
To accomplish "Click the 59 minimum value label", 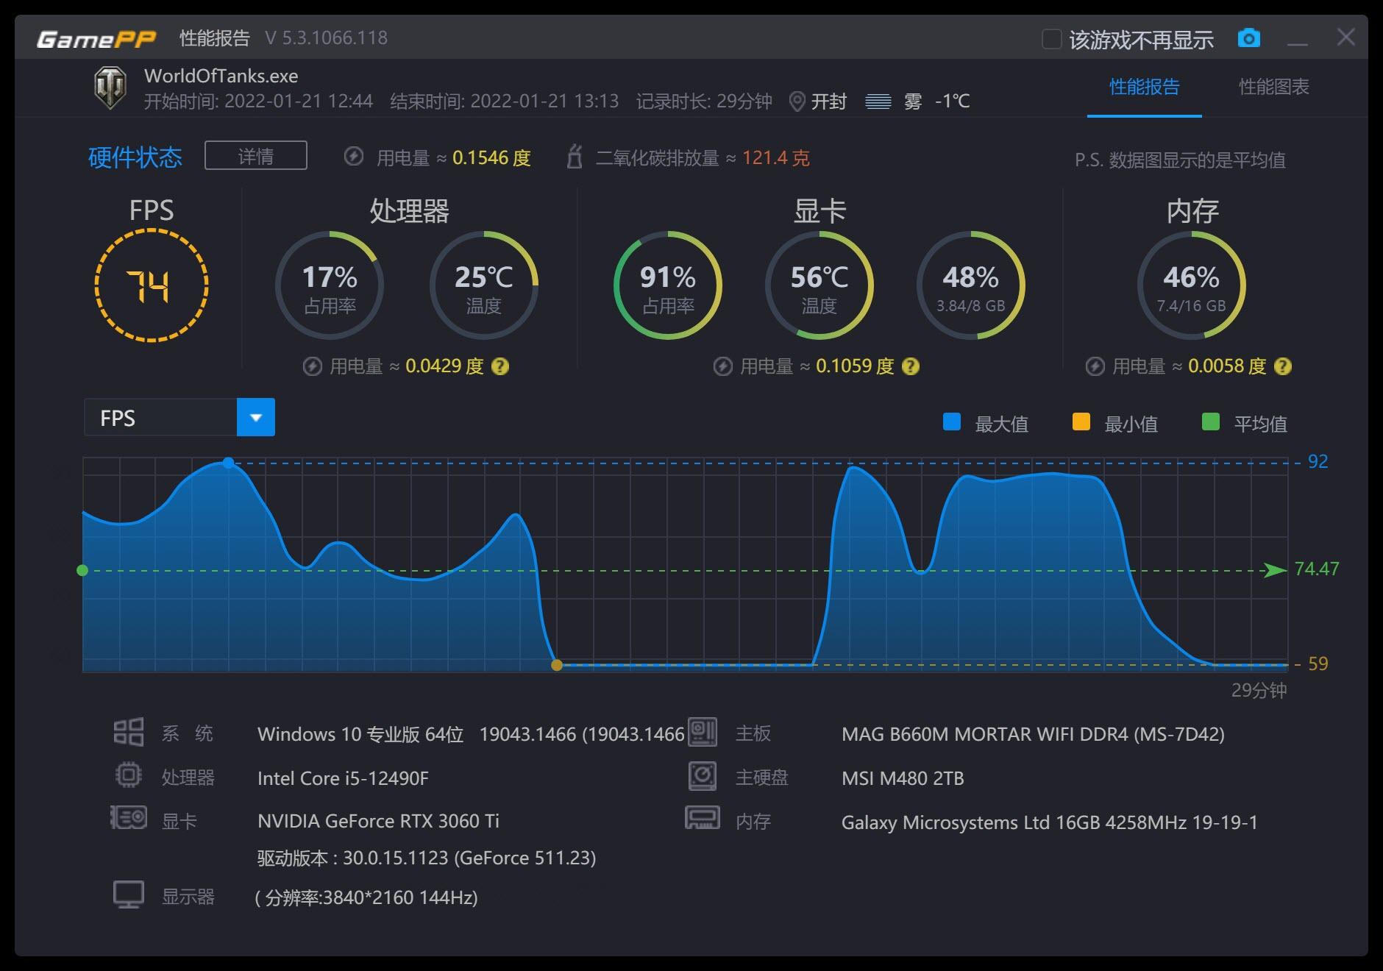I will (1318, 664).
